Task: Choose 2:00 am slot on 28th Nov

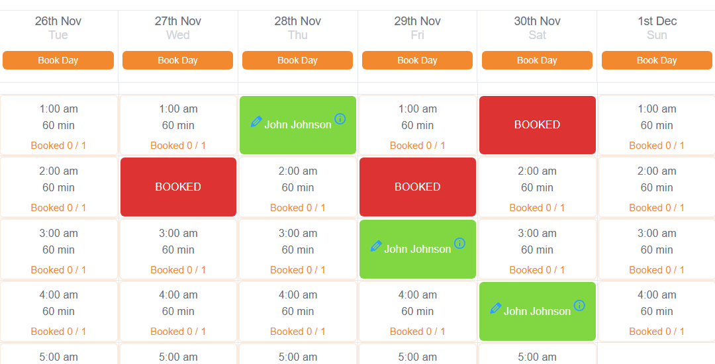Action: (298, 187)
